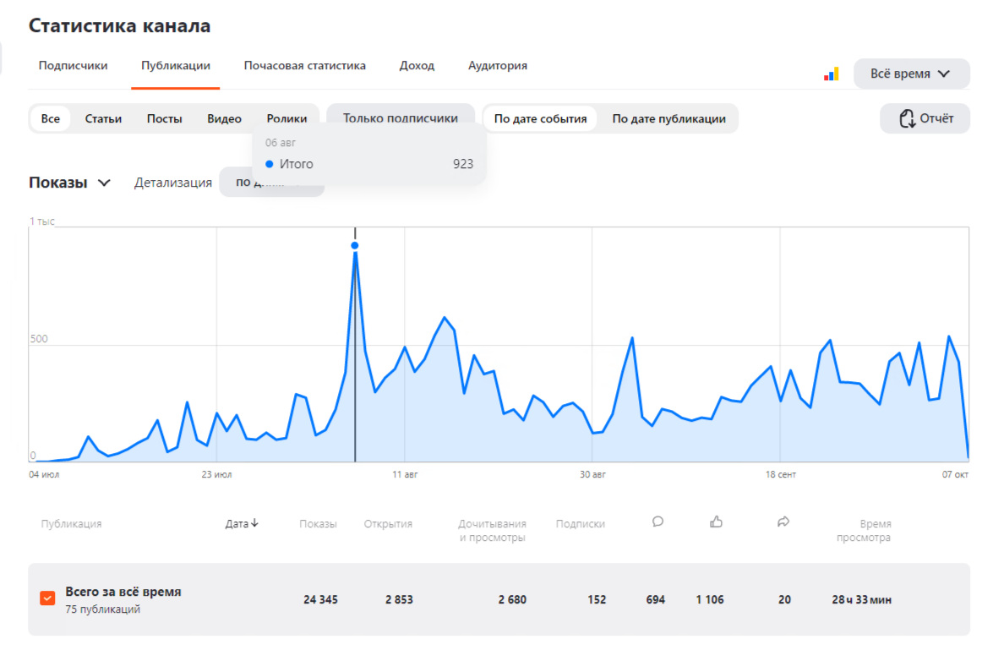Click the 11 авг axis label
The height and width of the screenshot is (650, 993).
click(x=405, y=474)
